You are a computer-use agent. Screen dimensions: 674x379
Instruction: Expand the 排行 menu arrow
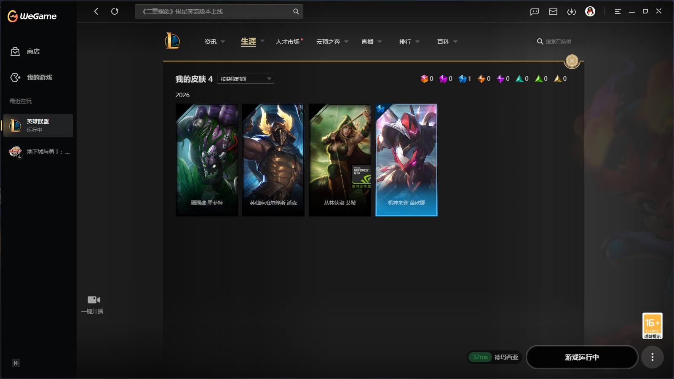pos(417,42)
